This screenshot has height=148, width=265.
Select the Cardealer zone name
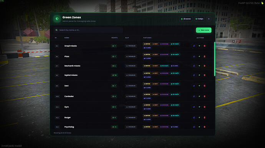pyautogui.click(x=69, y=96)
